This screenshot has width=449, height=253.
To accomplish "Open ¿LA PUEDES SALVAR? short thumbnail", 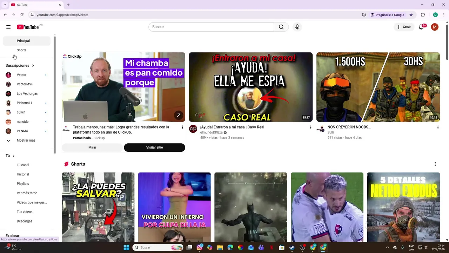I will (x=98, y=207).
